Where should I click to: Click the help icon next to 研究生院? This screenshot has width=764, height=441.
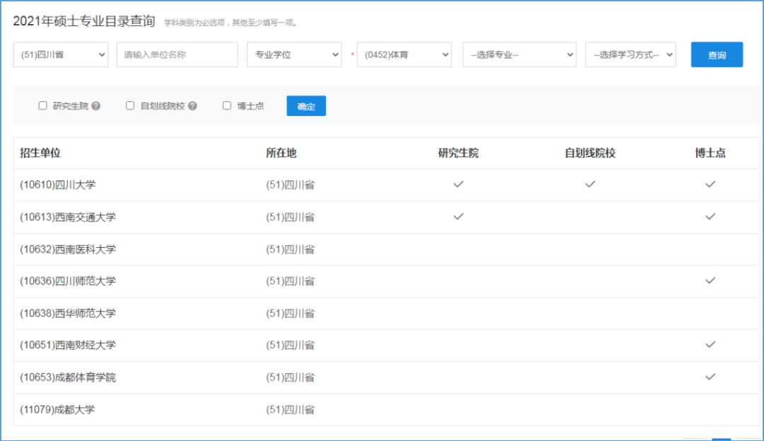pos(96,105)
